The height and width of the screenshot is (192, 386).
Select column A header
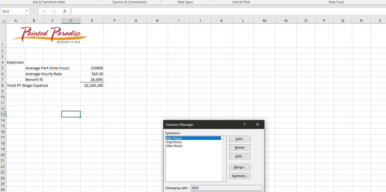click(x=15, y=21)
